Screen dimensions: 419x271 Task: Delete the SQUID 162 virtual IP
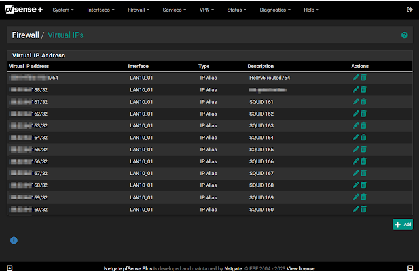[x=363, y=114]
